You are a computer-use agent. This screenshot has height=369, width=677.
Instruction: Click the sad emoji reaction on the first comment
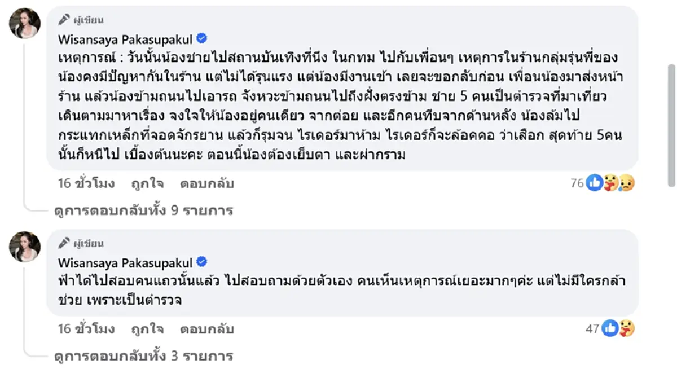(x=625, y=183)
